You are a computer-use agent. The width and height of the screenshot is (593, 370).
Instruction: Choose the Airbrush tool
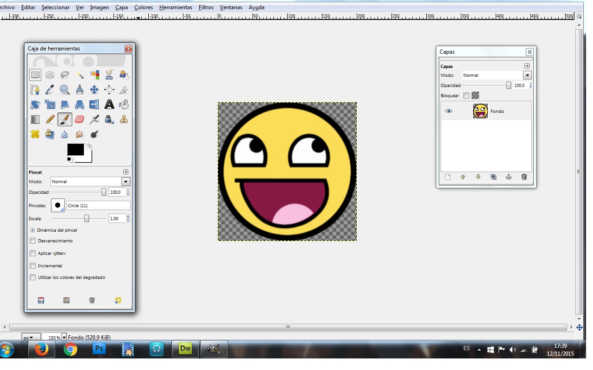pyautogui.click(x=95, y=119)
